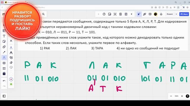Select the Shapes tool
Image resolution: width=190 pixels, height=106 pixels.
(4, 47)
